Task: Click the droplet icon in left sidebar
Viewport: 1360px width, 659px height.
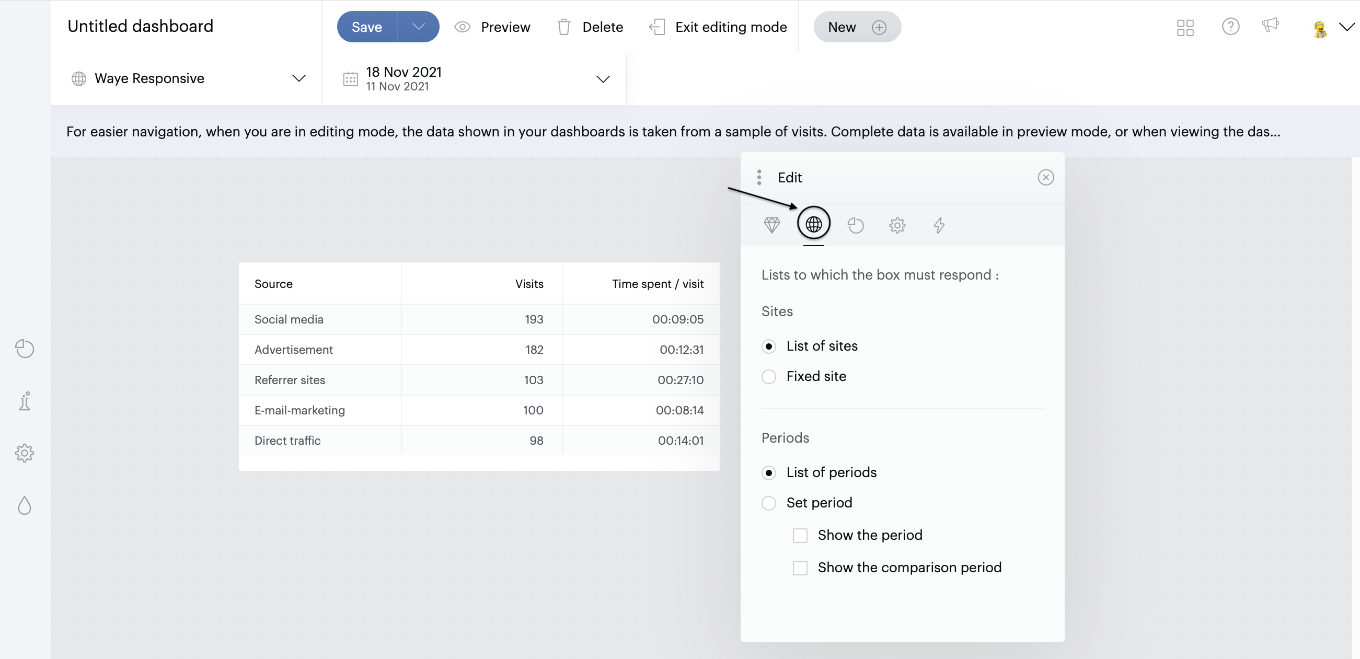Action: tap(24, 505)
